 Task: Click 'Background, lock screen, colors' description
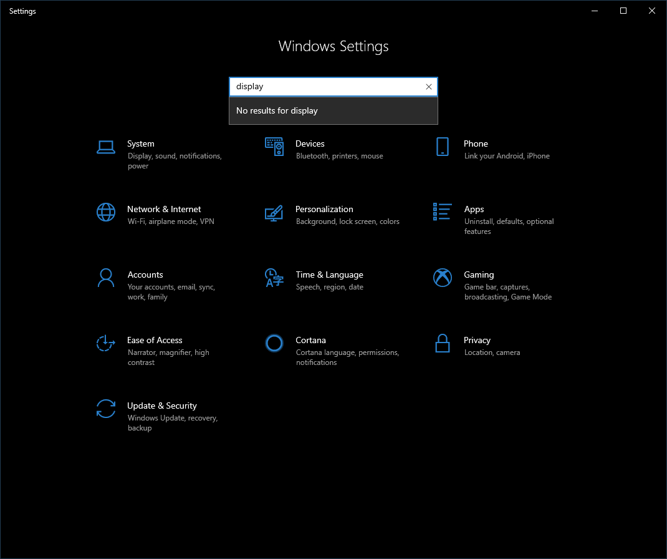tap(348, 222)
